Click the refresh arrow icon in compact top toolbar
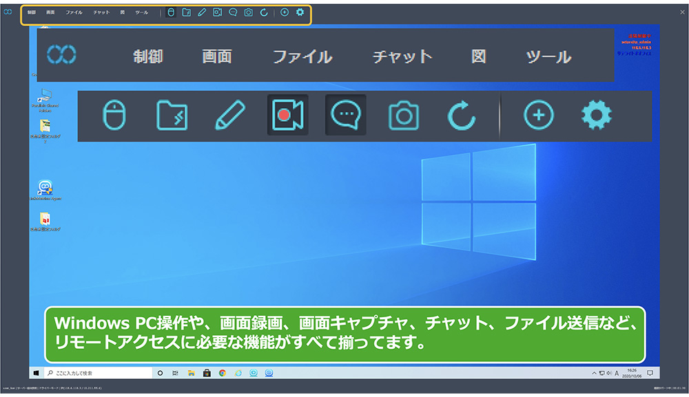The width and height of the screenshot is (689, 397). tap(264, 12)
